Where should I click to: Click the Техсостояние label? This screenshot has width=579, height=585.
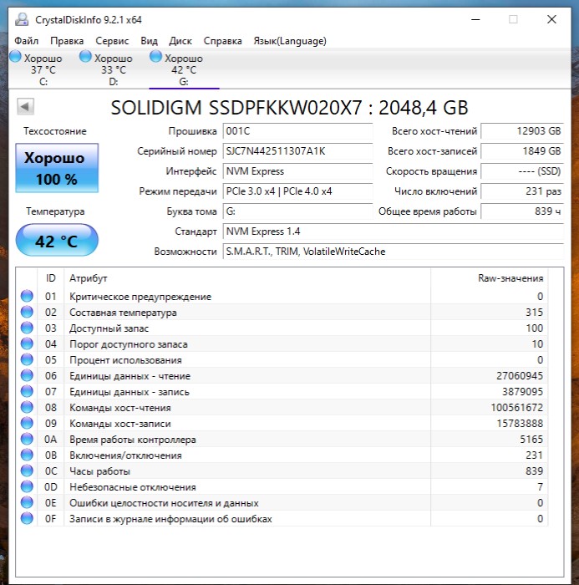55,131
